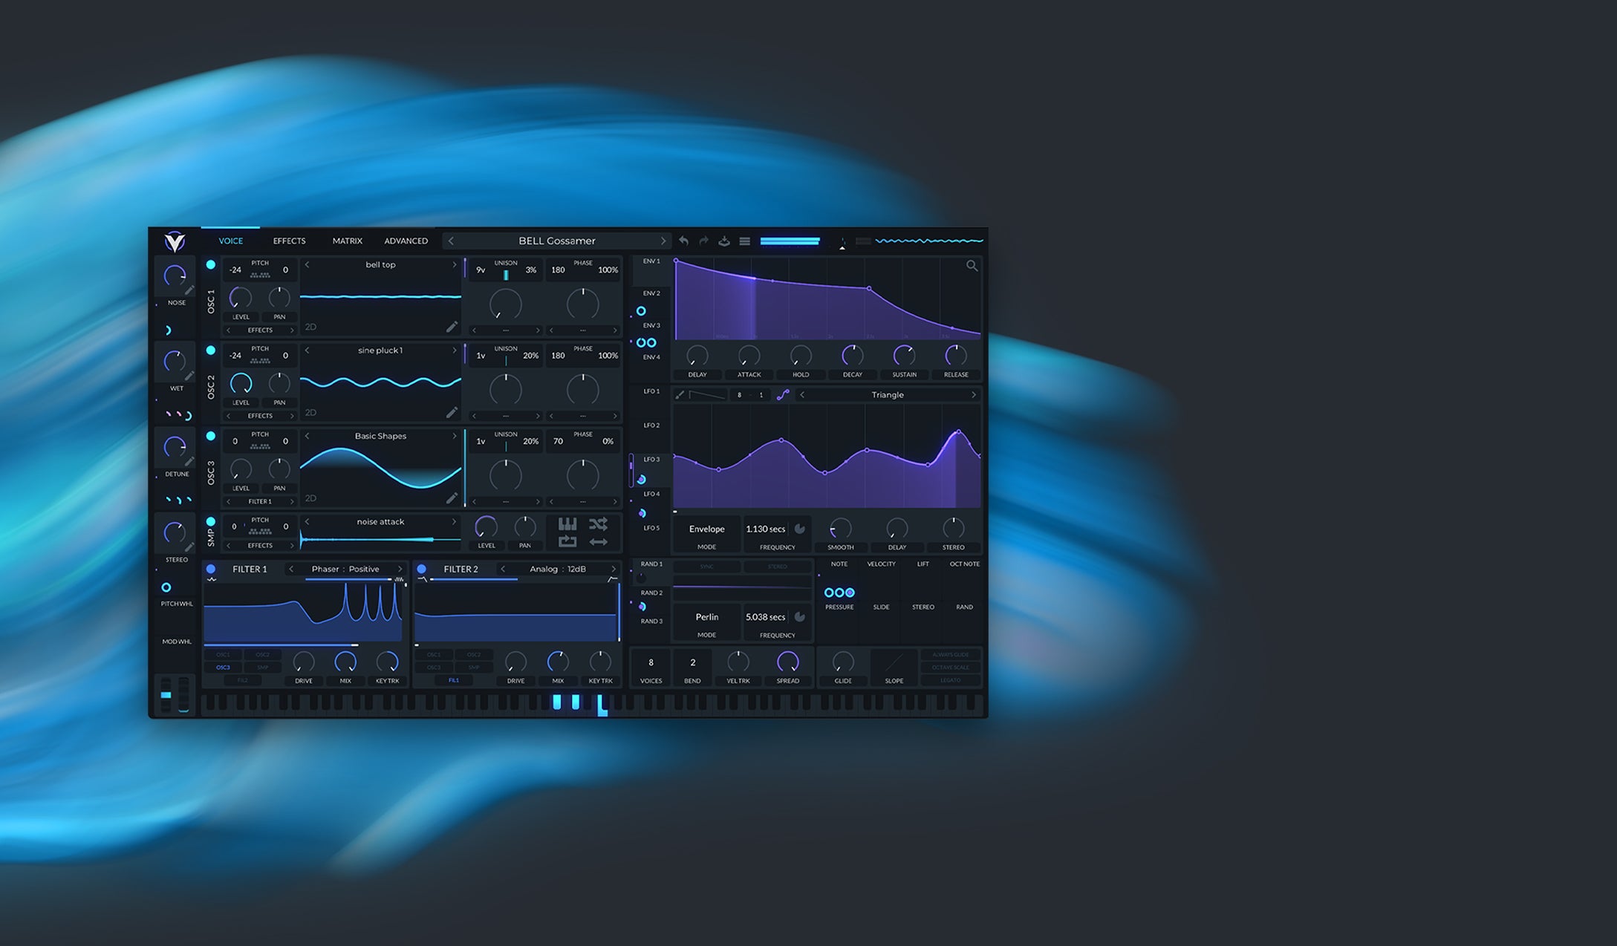Toggle the SMP sampler power button

coord(211,522)
